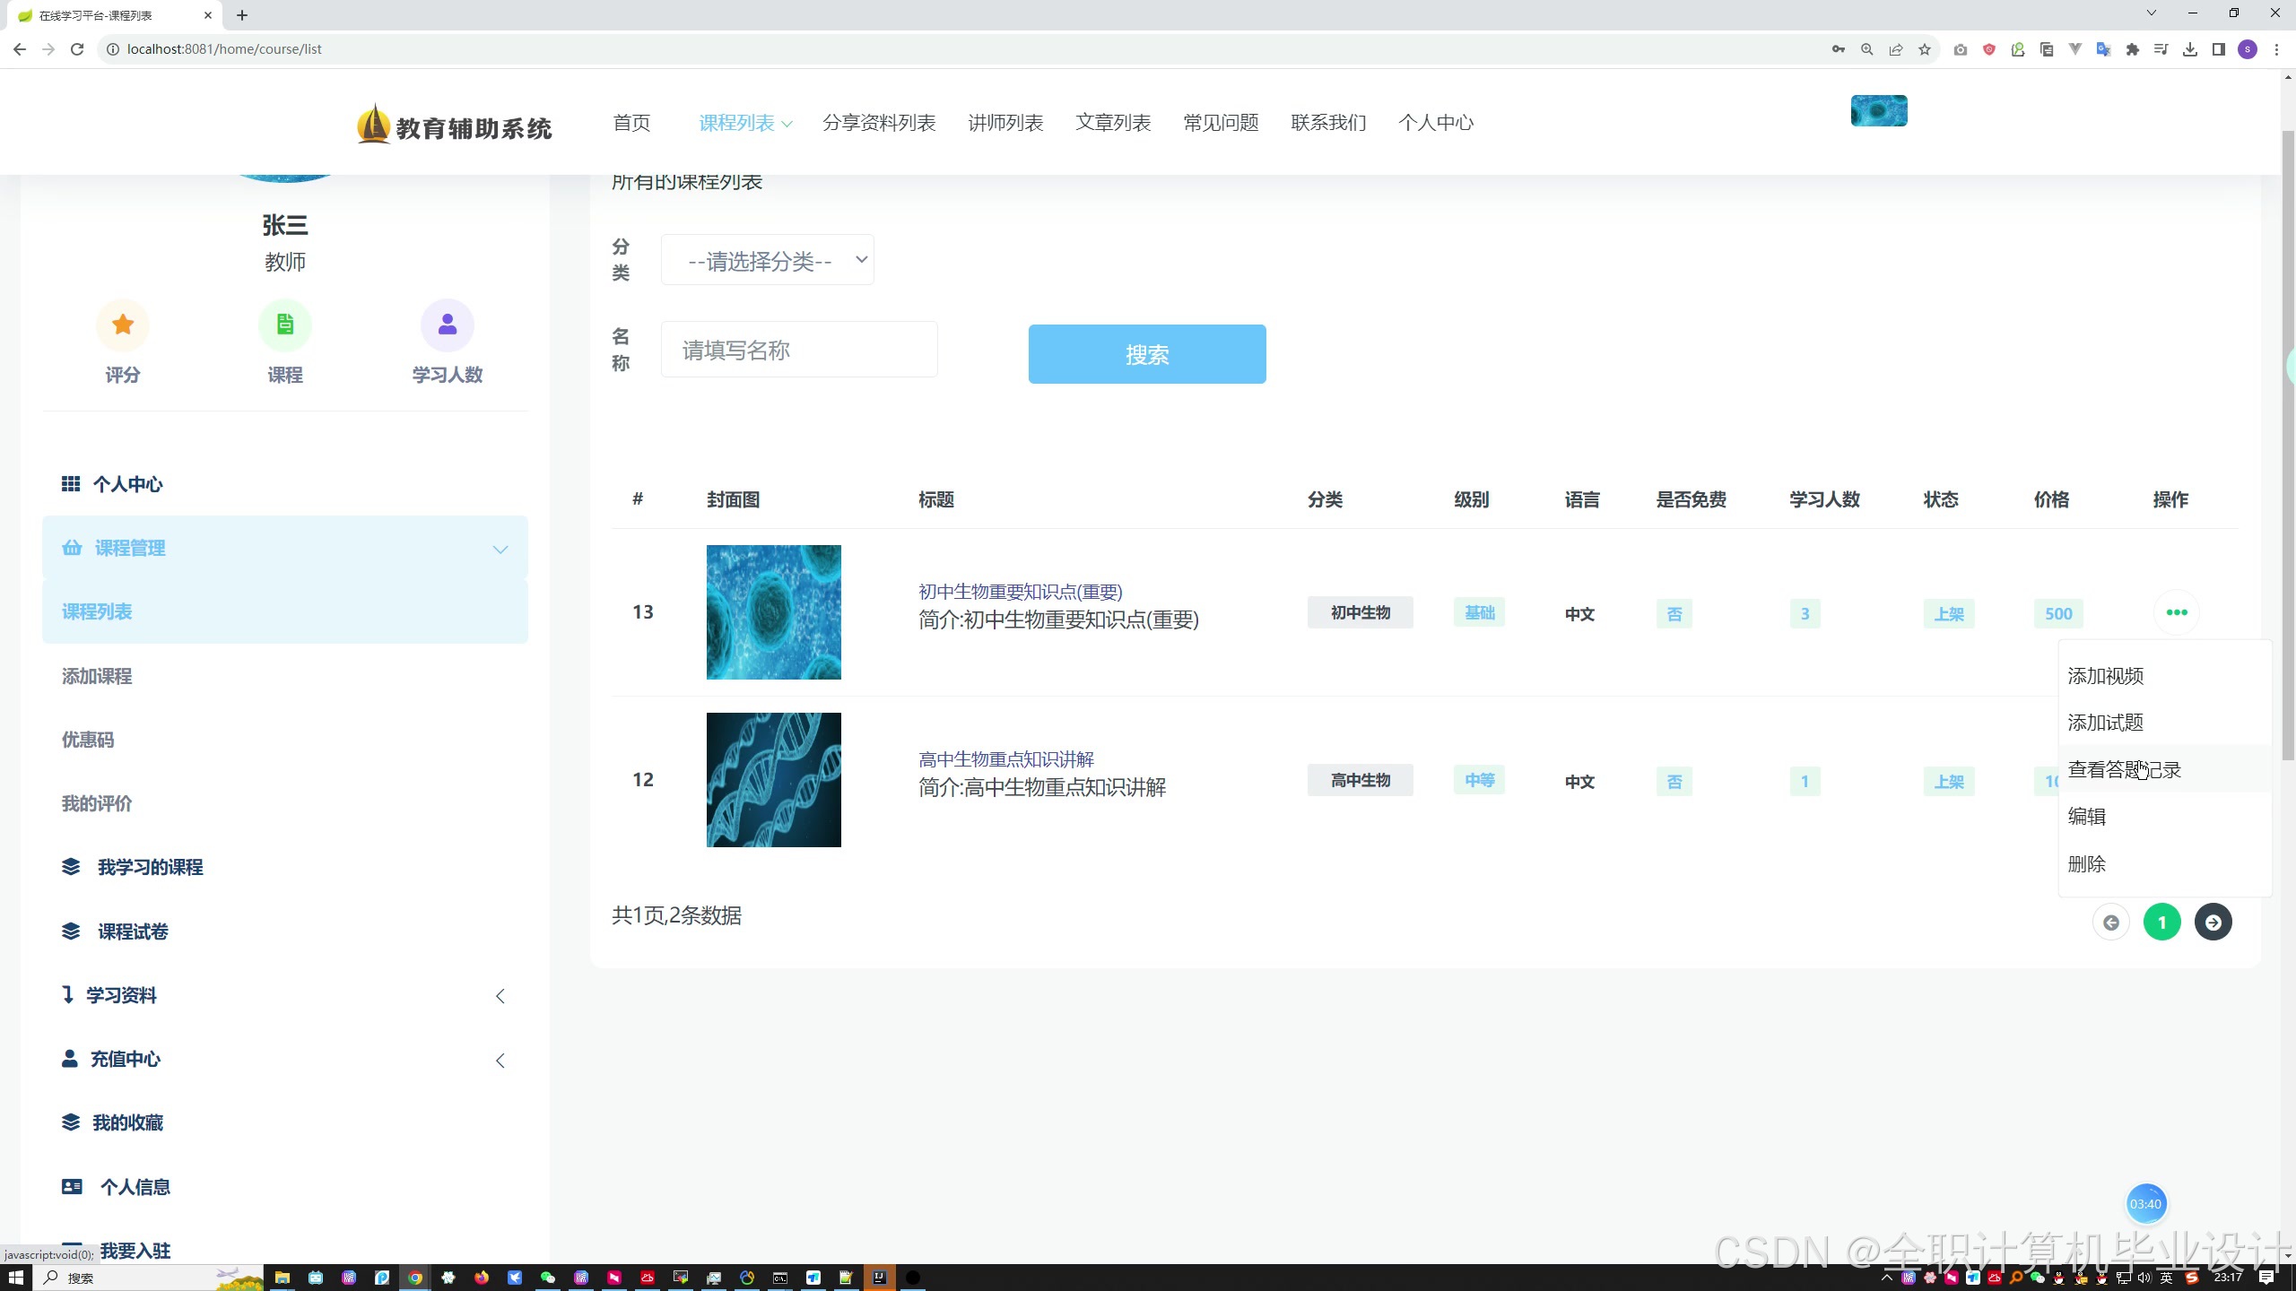
Task: Open WeChat from the Windows taskbar
Action: coord(547,1278)
